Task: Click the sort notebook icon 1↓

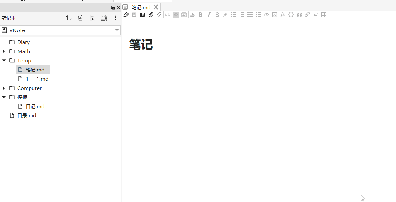Action: click(69, 18)
